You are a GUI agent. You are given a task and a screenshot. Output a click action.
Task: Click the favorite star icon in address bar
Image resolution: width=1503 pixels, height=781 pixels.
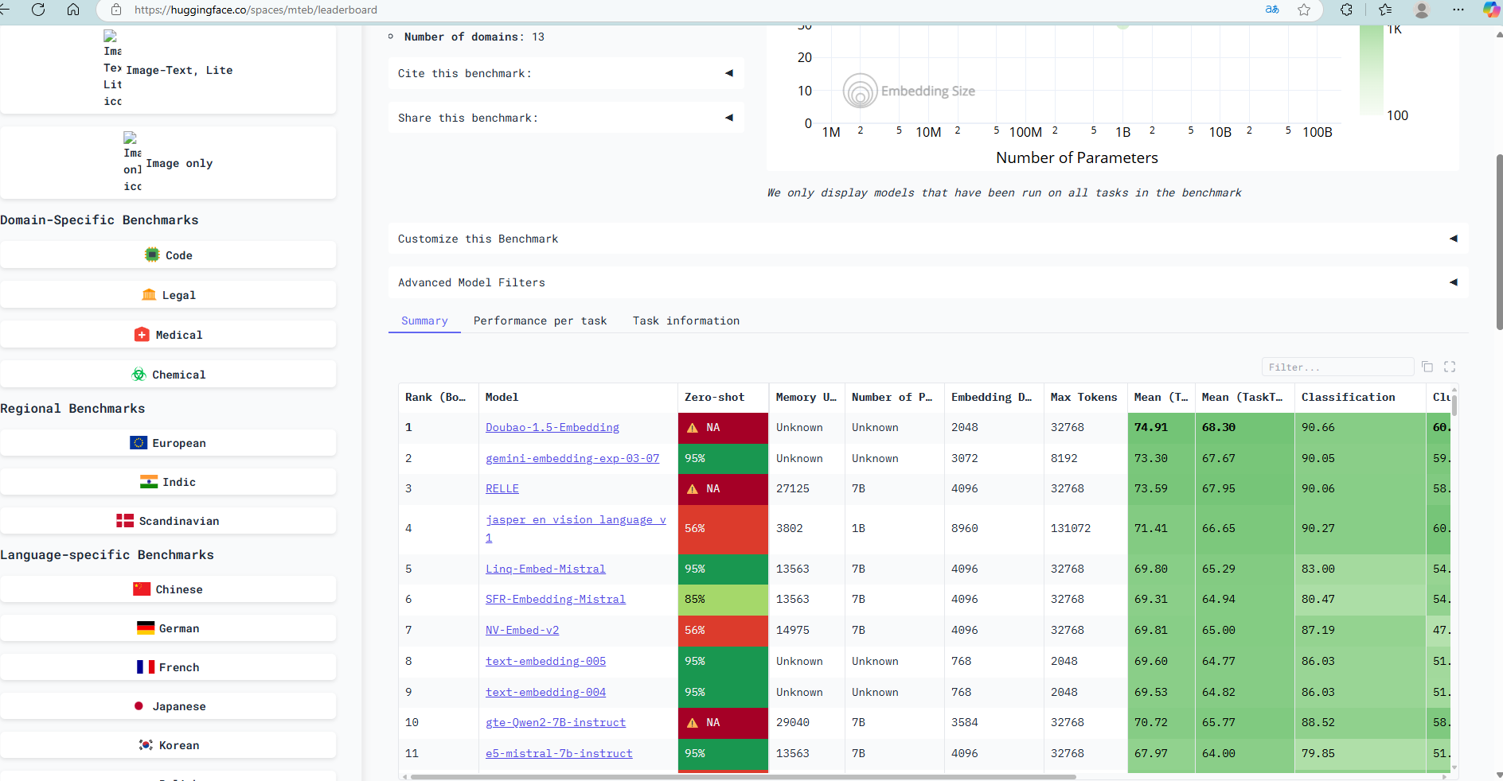point(1304,10)
